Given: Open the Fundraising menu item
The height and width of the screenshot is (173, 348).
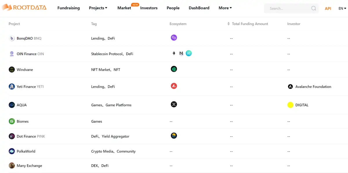Looking at the screenshot, I should click(x=68, y=8).
